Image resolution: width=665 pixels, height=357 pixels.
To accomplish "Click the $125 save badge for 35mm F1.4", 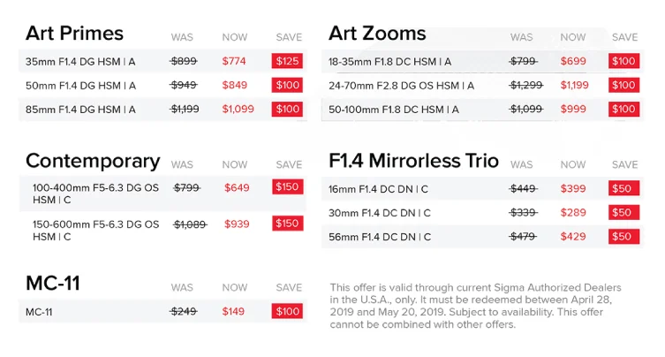I will click(287, 61).
